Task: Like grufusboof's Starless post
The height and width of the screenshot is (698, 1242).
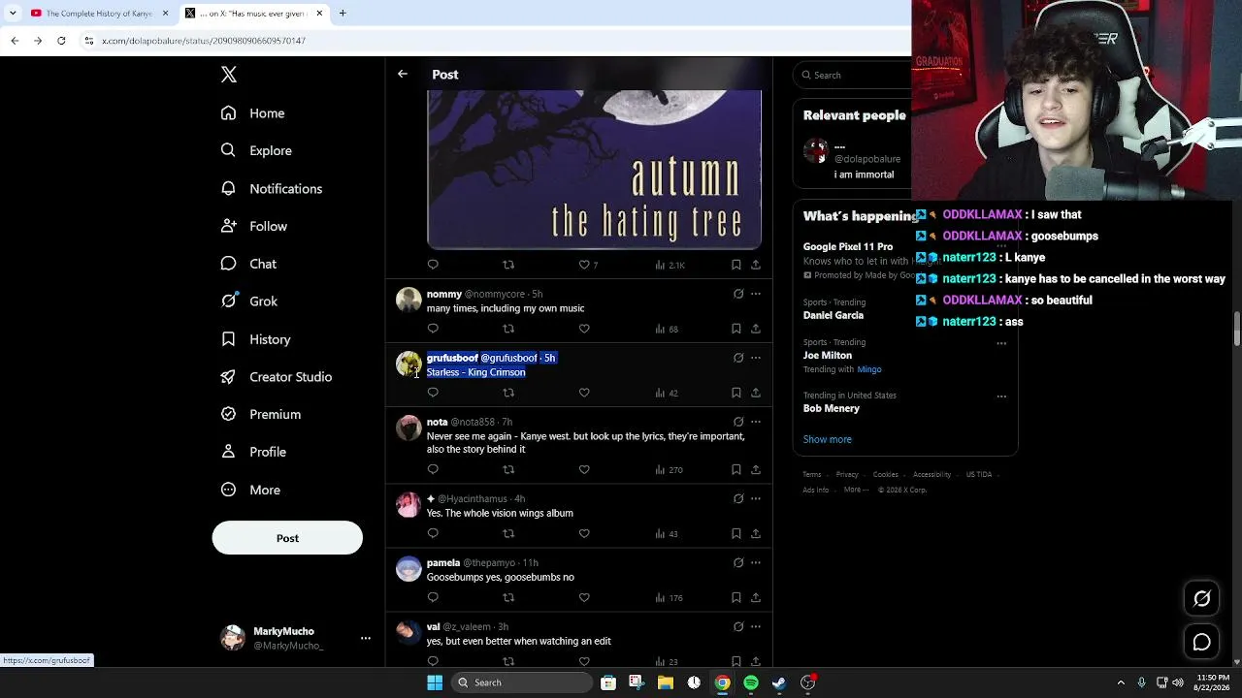Action: [x=584, y=393]
